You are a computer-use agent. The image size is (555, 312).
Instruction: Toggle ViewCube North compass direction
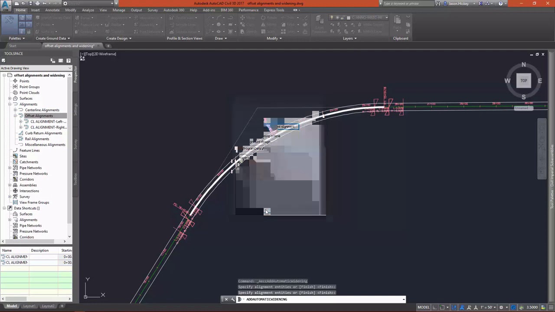[524, 65]
